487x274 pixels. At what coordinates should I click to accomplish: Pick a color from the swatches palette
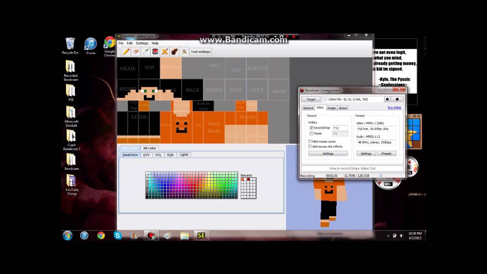(191, 185)
